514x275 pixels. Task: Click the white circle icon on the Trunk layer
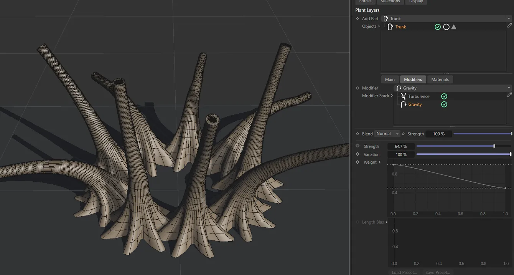click(446, 27)
